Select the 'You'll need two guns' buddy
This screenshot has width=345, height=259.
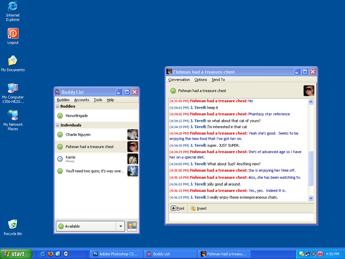pos(97,171)
